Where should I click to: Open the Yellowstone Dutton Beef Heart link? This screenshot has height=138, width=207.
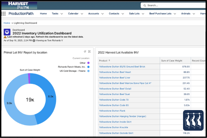click(x=115, y=72)
